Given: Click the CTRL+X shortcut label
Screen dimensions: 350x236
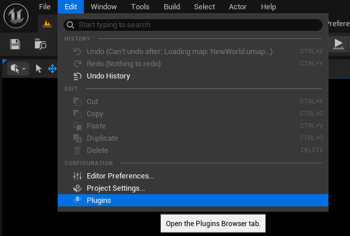Looking at the screenshot, I should click(312, 101).
